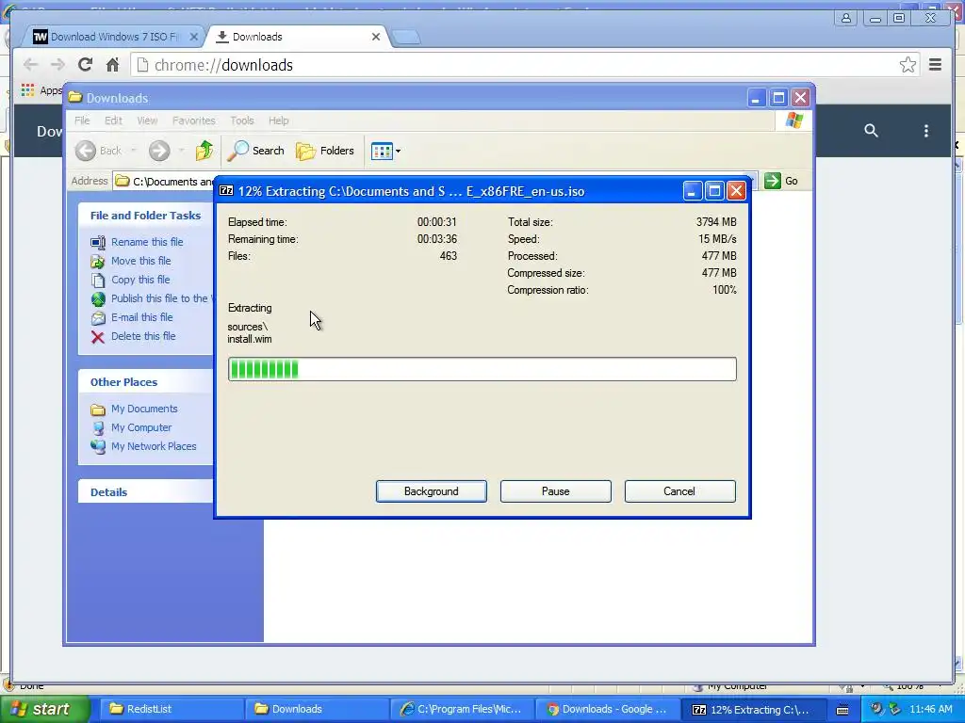Open a new Chrome tab
Image resolution: width=965 pixels, height=723 pixels.
(406, 38)
